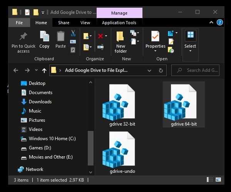This screenshot has height=192, width=231.
Task: Click the Easy access icon
Action: (x=133, y=41)
